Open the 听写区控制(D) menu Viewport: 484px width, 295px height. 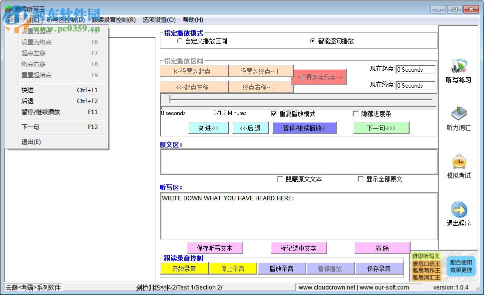pos(65,20)
